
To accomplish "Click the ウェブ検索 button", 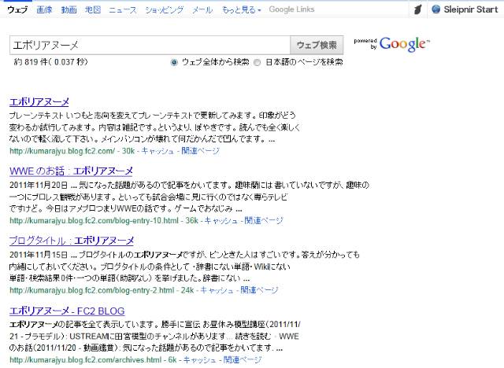I will (x=317, y=45).
